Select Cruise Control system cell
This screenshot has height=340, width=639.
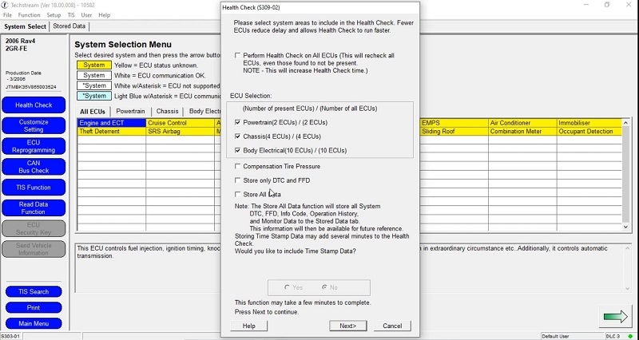pyautogui.click(x=181, y=123)
